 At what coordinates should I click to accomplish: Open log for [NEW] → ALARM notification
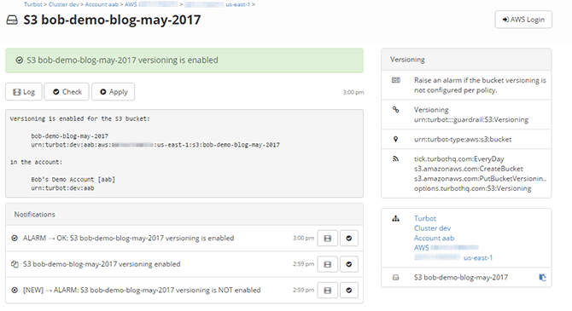point(328,291)
